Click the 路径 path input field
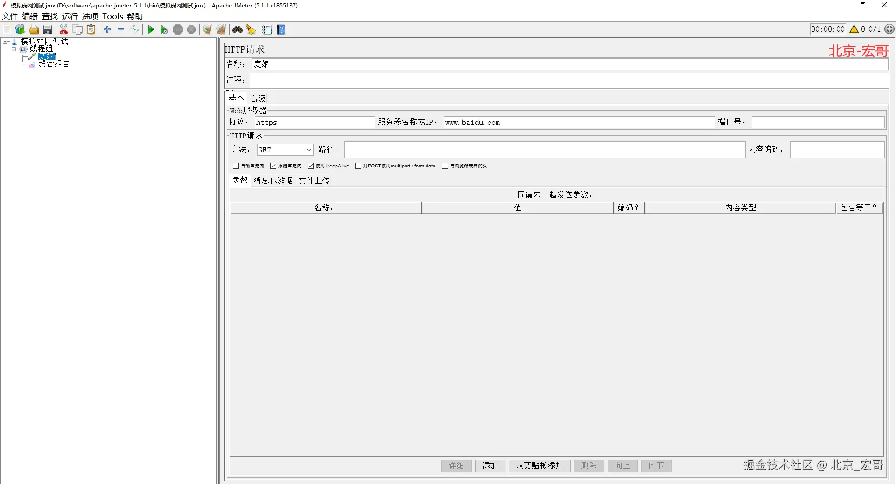 pos(545,150)
